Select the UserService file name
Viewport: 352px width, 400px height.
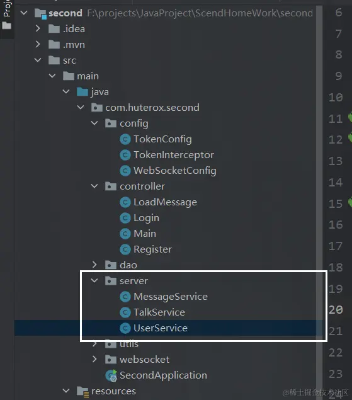pos(161,328)
